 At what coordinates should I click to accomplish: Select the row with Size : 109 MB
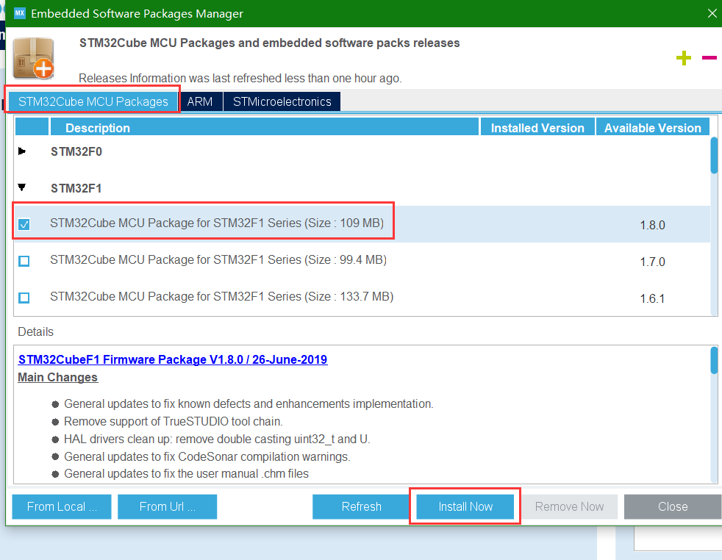pos(362,224)
